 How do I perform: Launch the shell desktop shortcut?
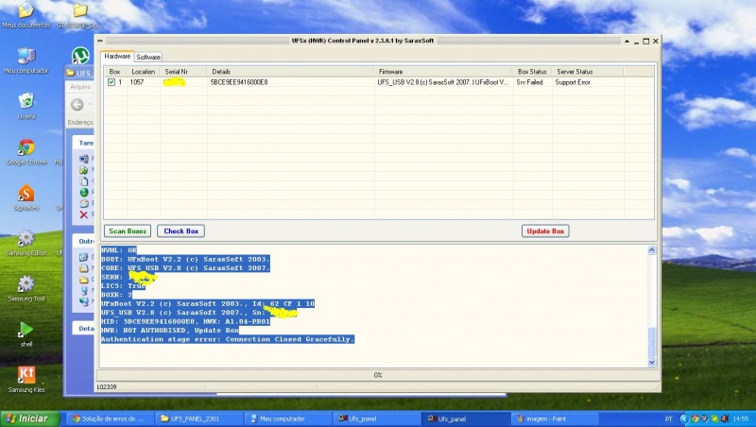tap(26, 334)
